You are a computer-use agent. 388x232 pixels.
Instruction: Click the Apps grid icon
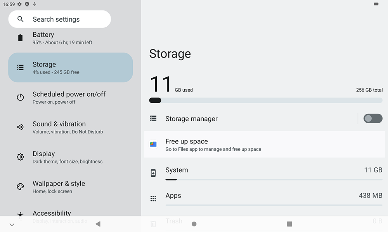tap(153, 199)
